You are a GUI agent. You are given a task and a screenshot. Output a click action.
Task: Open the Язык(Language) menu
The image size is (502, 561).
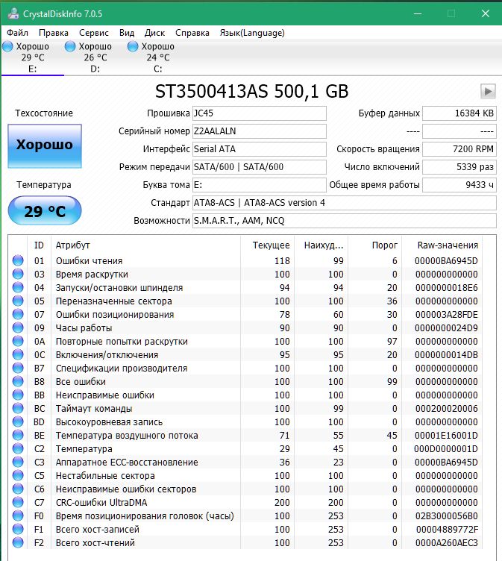coord(252,33)
